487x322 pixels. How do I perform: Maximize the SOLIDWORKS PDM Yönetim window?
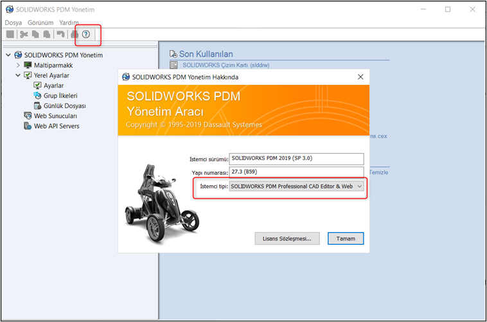pos(448,10)
